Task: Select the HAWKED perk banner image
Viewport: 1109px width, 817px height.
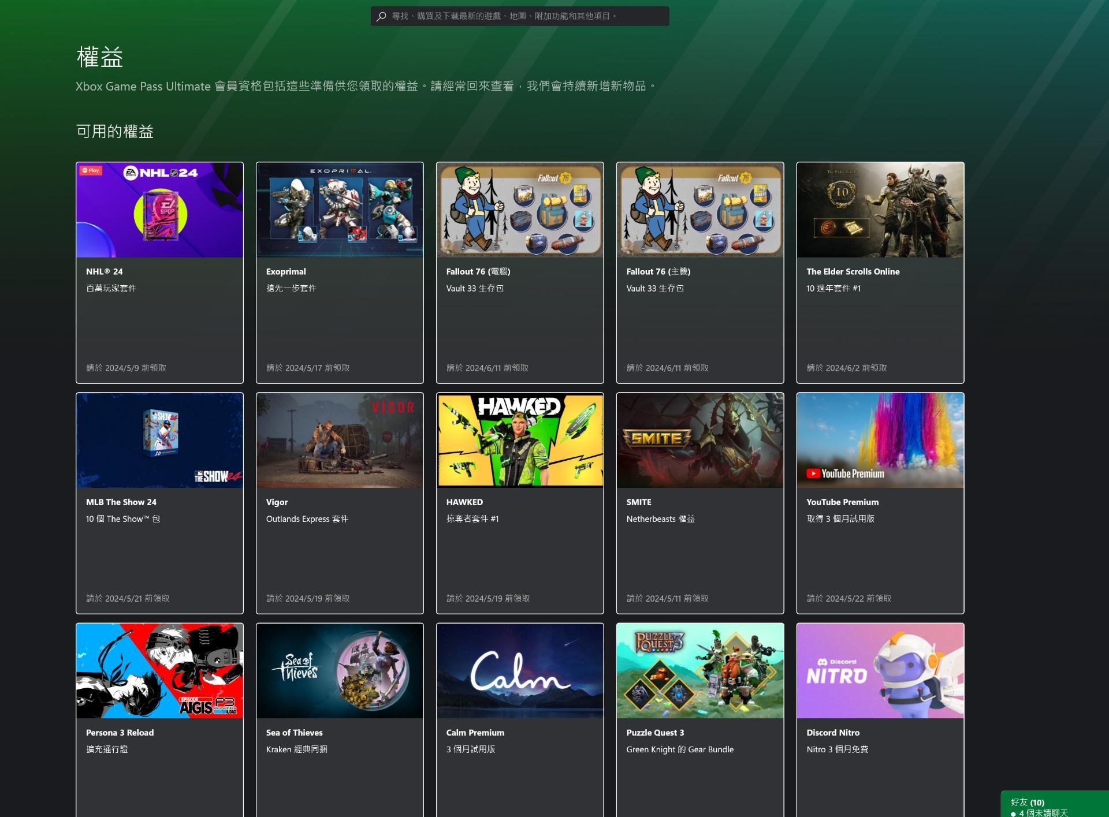Action: tap(520, 440)
